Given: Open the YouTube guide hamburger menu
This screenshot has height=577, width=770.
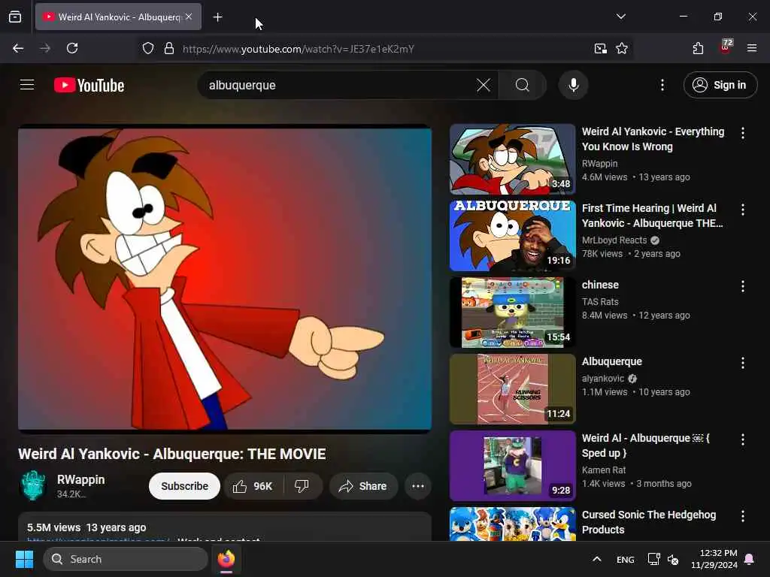Looking at the screenshot, I should tap(27, 85).
